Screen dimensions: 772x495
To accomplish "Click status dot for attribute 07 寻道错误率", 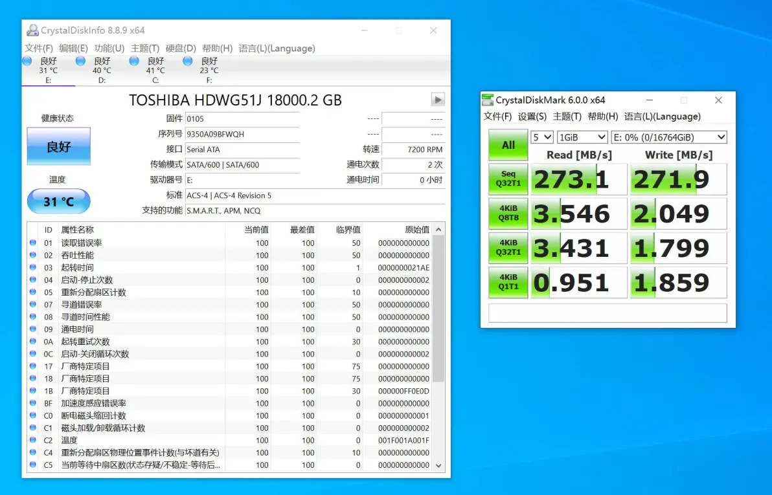I will [33, 304].
